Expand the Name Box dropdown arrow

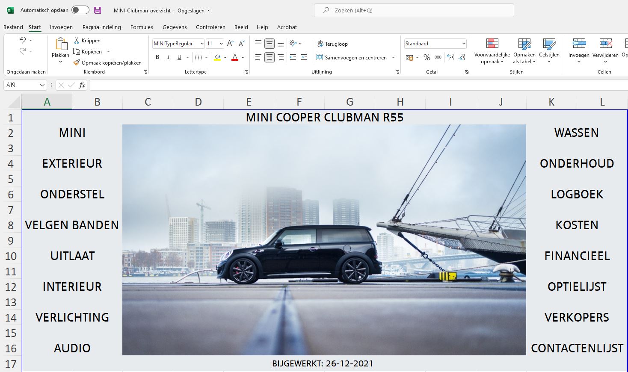tap(42, 85)
